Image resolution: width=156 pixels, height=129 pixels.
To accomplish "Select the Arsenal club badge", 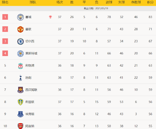I will tap(20, 126).
